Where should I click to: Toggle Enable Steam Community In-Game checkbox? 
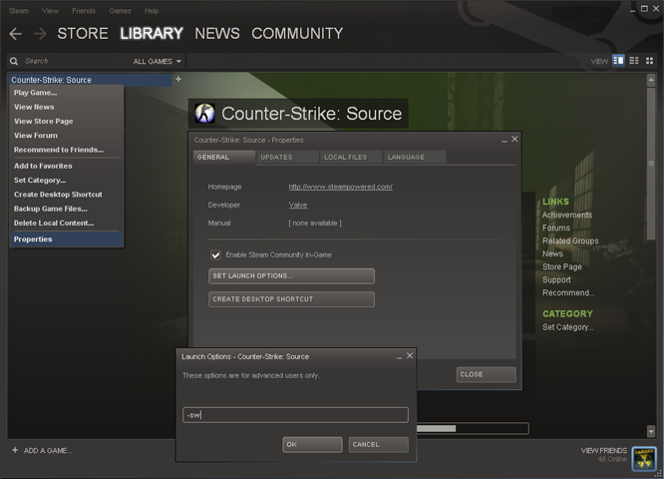click(215, 254)
